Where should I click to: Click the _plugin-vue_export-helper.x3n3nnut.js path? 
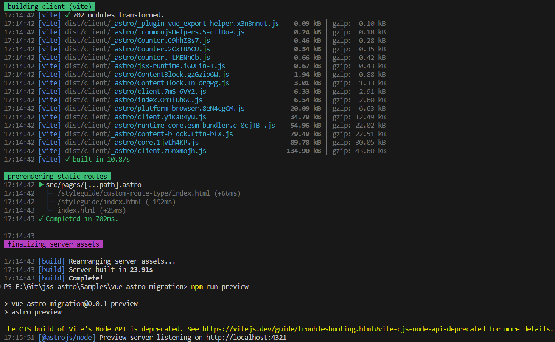pyautogui.click(x=171, y=23)
